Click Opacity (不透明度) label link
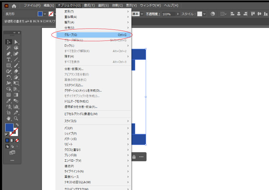 click(x=153, y=14)
